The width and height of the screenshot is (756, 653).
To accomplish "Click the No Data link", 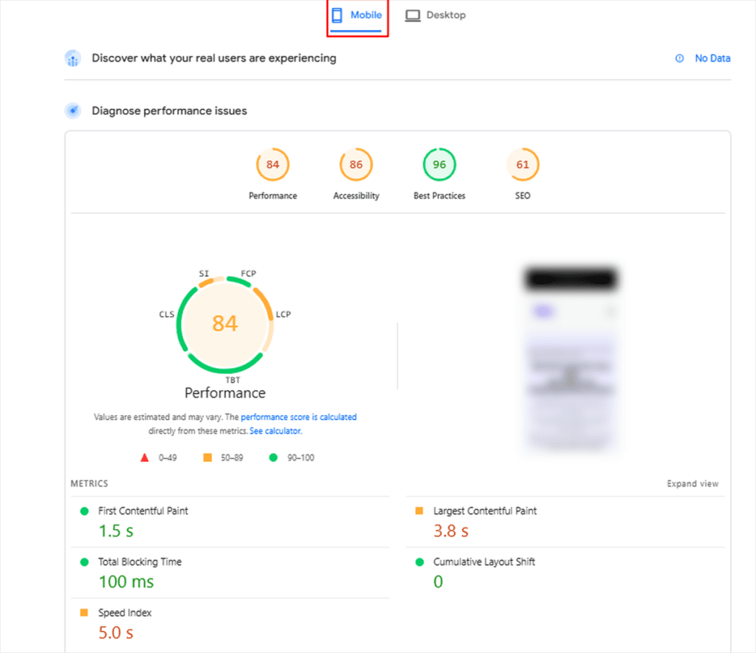I will (x=712, y=58).
